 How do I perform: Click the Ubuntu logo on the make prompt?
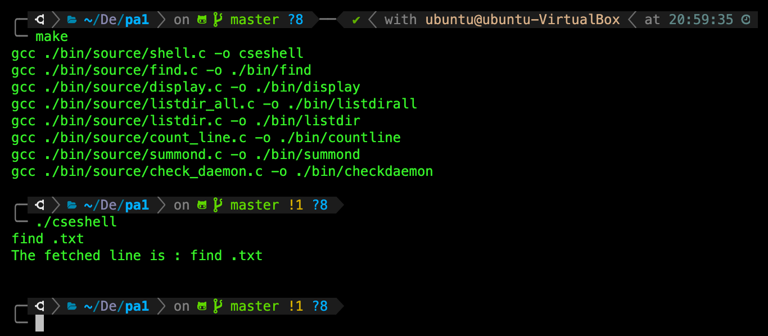[x=40, y=20]
